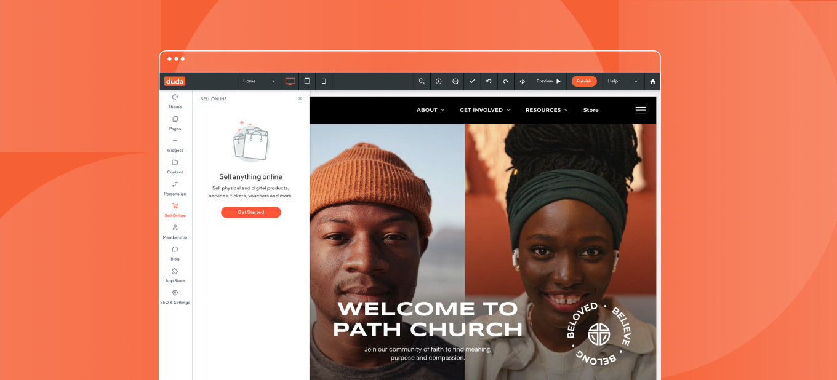Open the Theme panel
Viewport: 837px width, 380px height.
pos(175,101)
